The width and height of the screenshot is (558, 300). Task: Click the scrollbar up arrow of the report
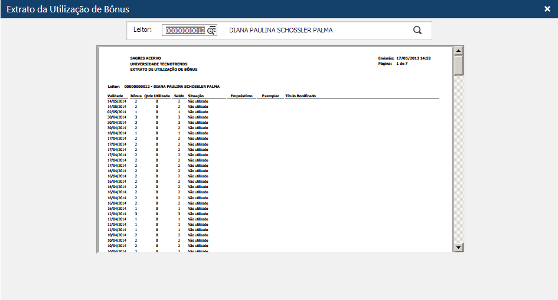click(458, 51)
